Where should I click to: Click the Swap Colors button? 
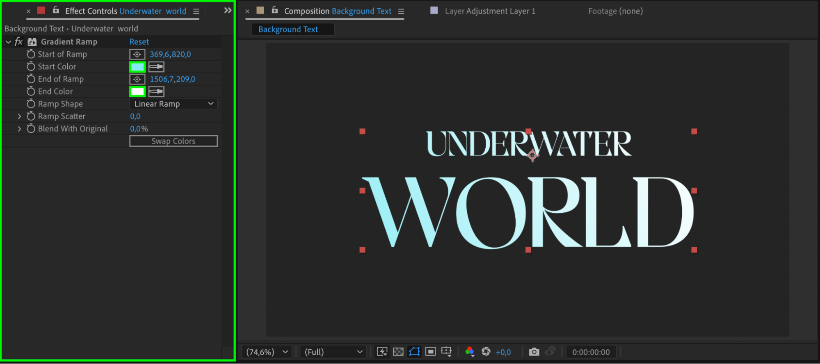[x=173, y=141]
